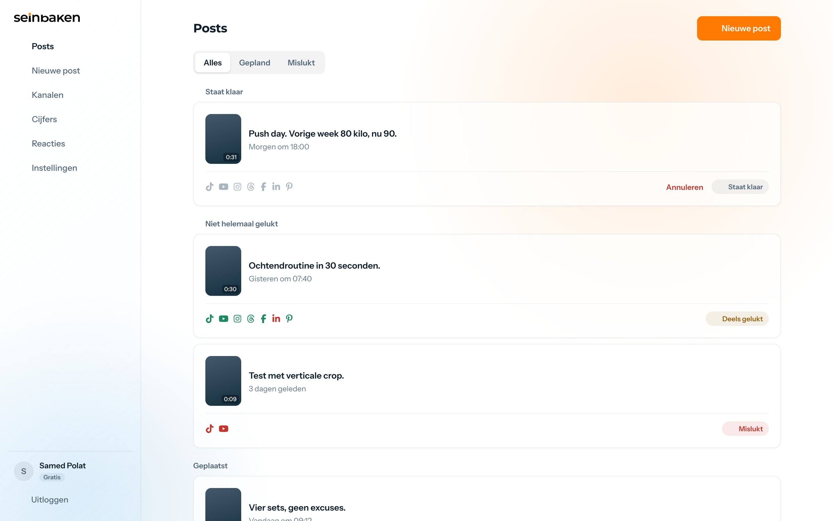Screen dimensions: 833x521
Task: Click Annuleren on the Push day post
Action: pyautogui.click(x=684, y=187)
